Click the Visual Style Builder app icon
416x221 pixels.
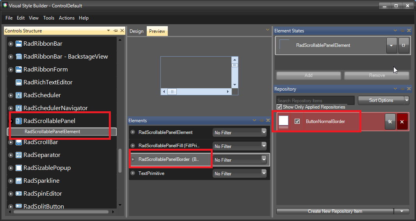click(x=5, y=5)
